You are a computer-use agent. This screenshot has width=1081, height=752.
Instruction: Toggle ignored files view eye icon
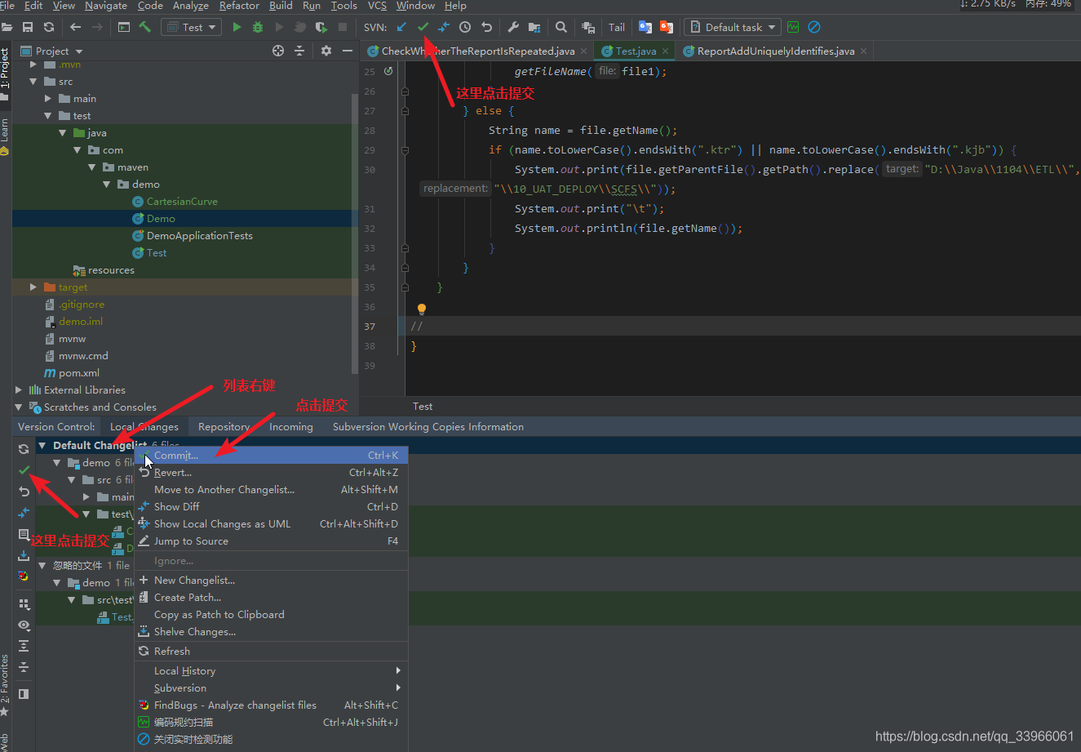click(x=24, y=625)
